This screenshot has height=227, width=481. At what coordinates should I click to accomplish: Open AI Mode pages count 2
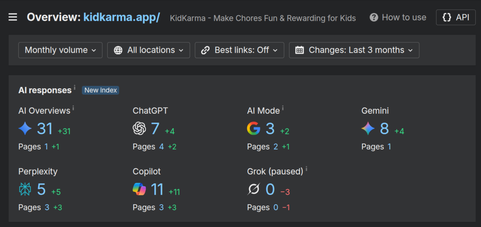click(x=276, y=147)
